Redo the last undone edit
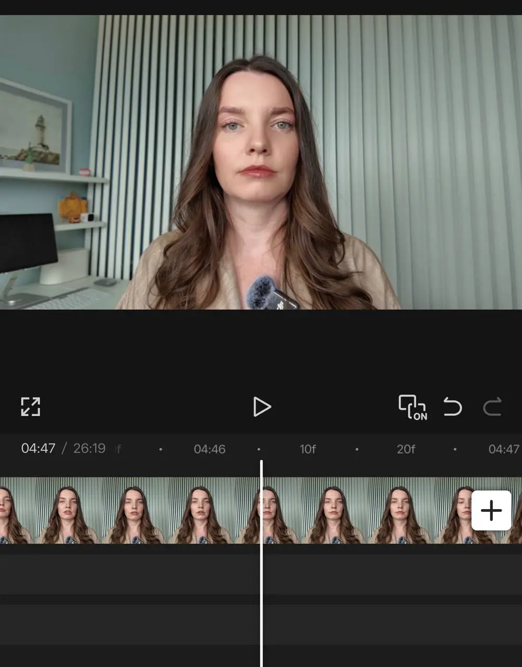Image resolution: width=522 pixels, height=667 pixels. coord(492,406)
